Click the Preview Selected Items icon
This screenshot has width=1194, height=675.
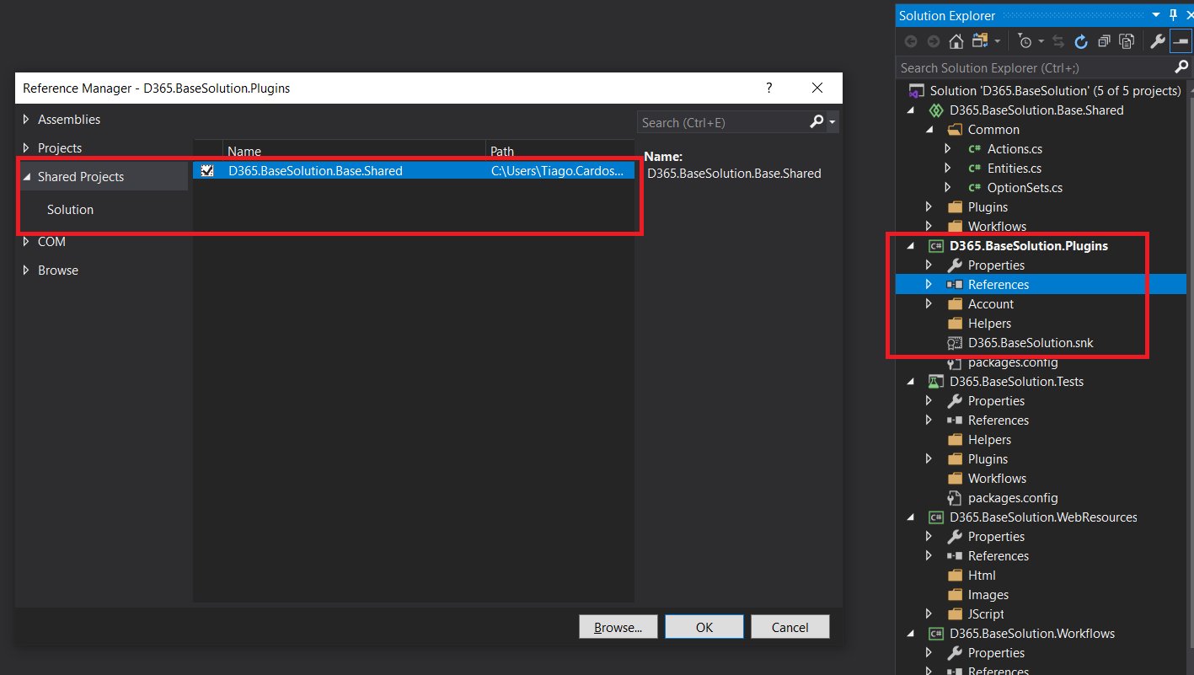1181,41
